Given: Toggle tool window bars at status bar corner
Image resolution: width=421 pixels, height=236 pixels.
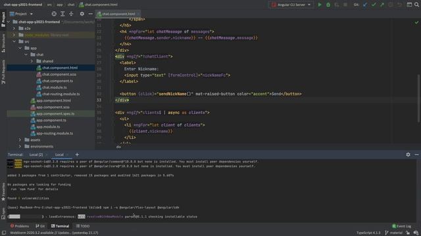Looking at the screenshot, I should (4, 233).
